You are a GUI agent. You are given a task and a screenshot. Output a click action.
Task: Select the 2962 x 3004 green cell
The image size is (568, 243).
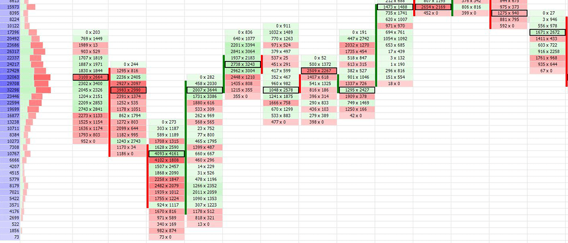[243, 71]
